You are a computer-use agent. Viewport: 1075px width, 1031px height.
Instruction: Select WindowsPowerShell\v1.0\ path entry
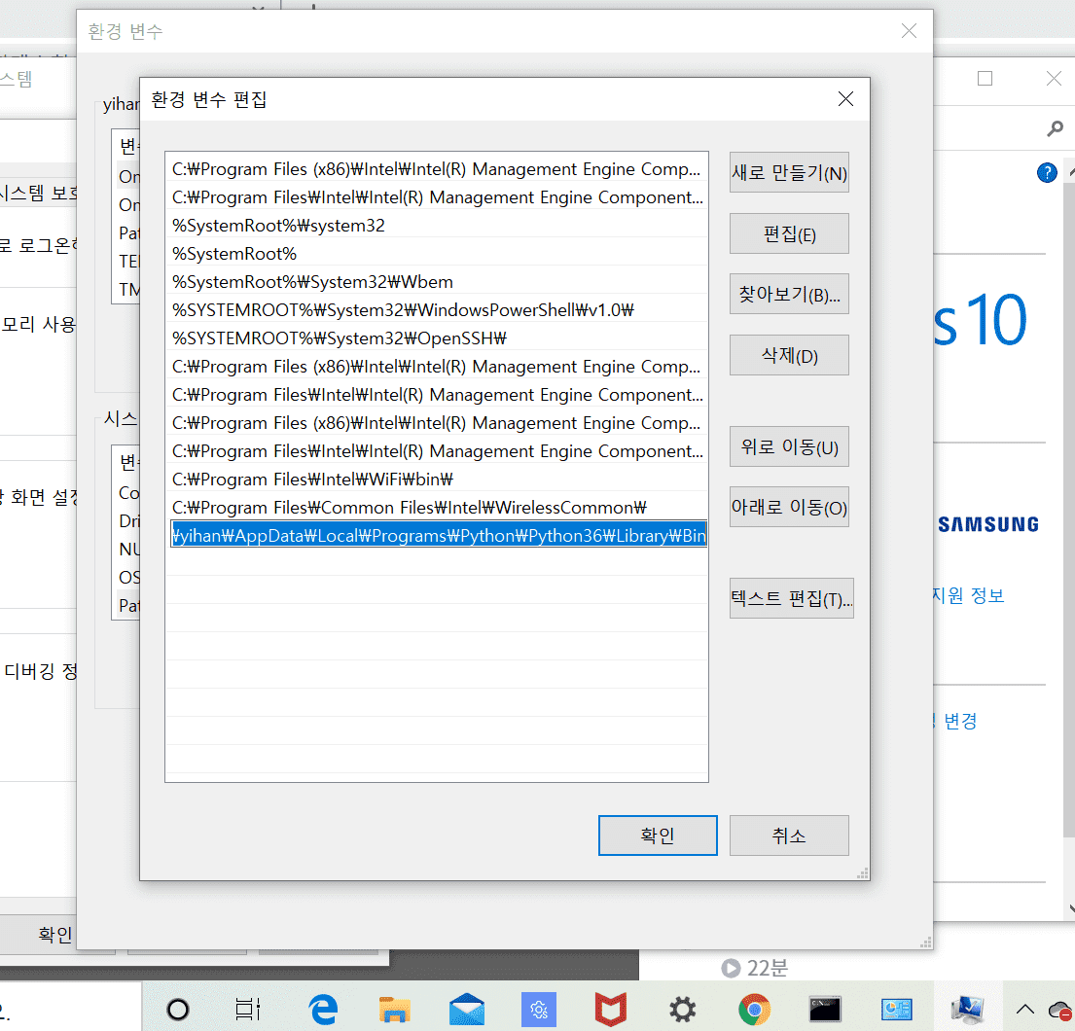(437, 310)
